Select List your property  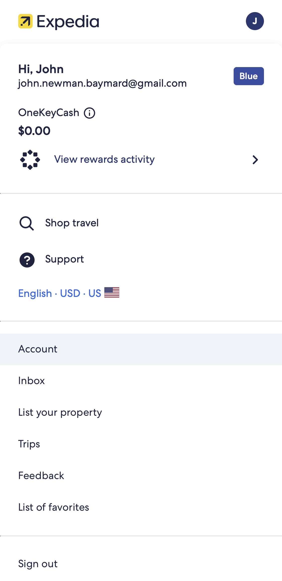tap(60, 412)
